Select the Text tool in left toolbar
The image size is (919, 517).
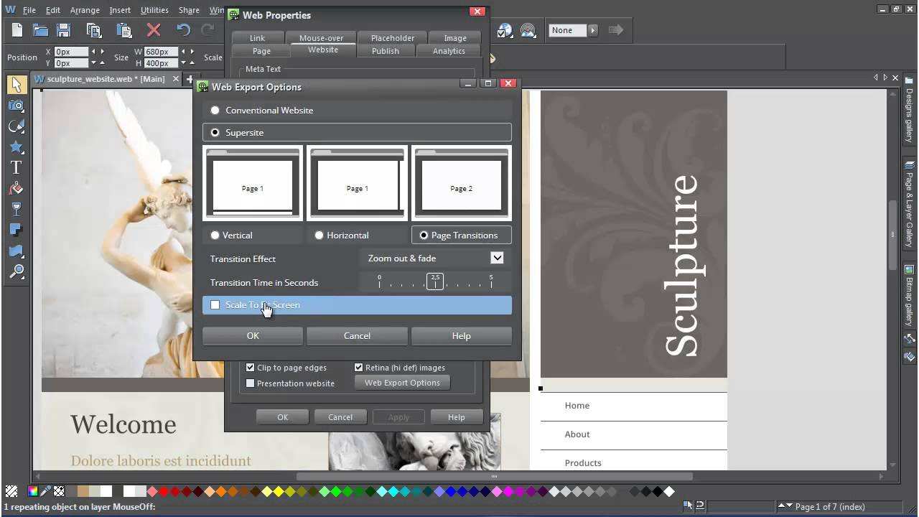pos(16,167)
